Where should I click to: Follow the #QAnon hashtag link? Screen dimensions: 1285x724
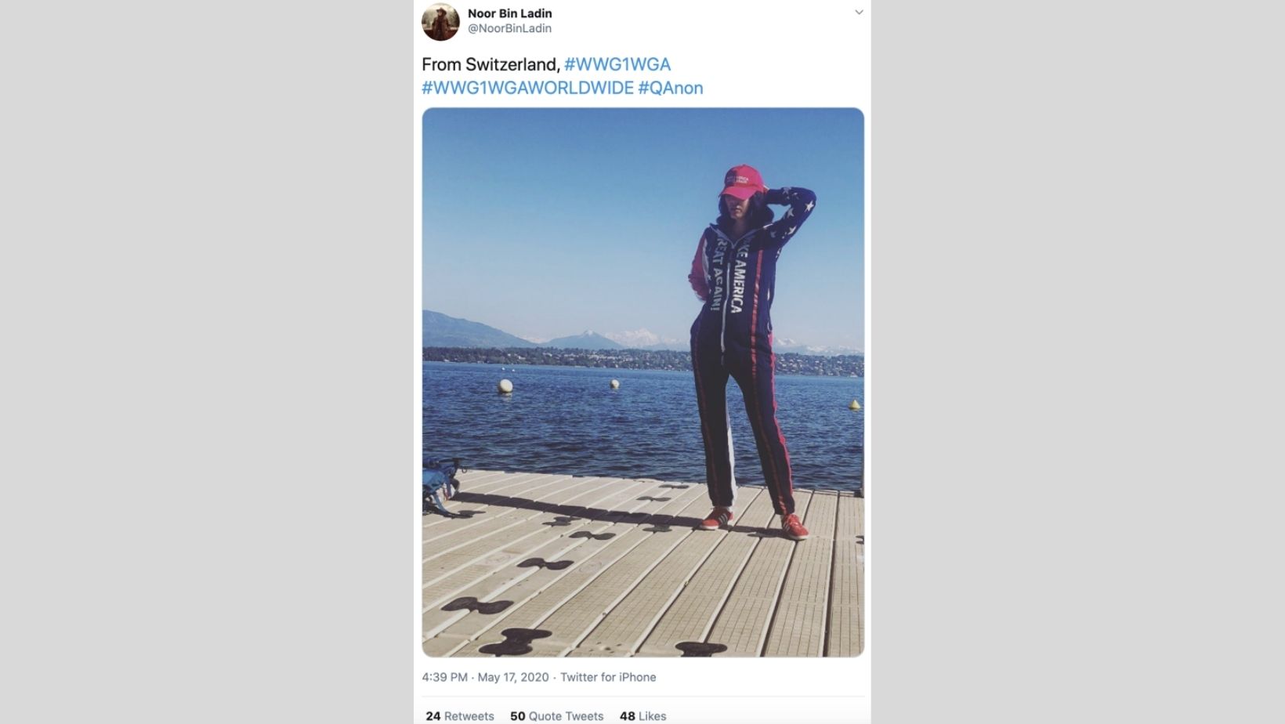671,88
